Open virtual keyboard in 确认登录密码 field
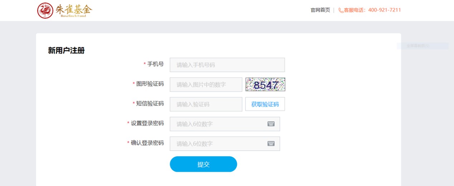 (271, 144)
